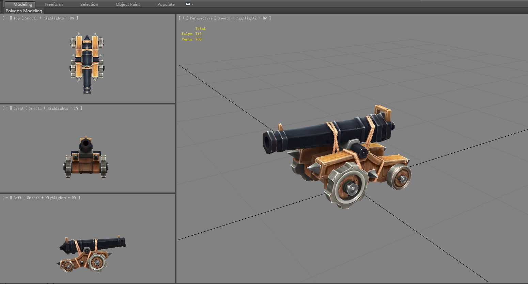Open the Perspective viewport plus general menu
Screen dimensions: 528x284
(183, 18)
